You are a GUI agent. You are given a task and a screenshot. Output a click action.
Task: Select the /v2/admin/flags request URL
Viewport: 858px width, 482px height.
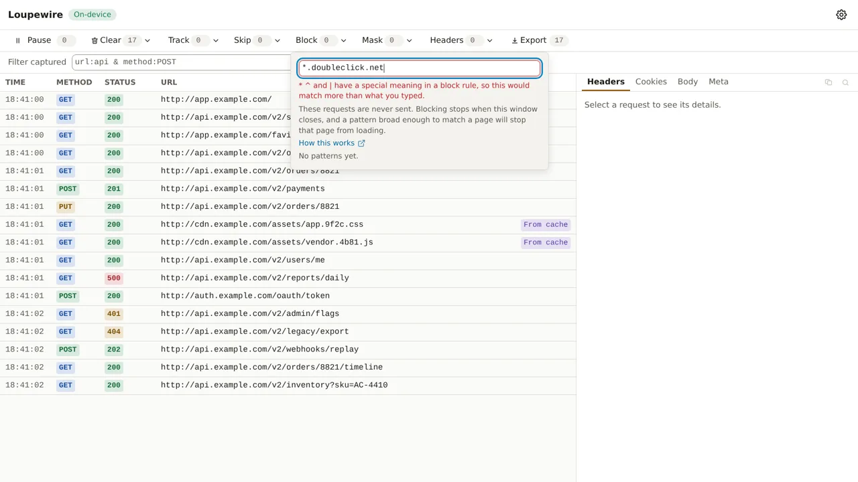250,313
